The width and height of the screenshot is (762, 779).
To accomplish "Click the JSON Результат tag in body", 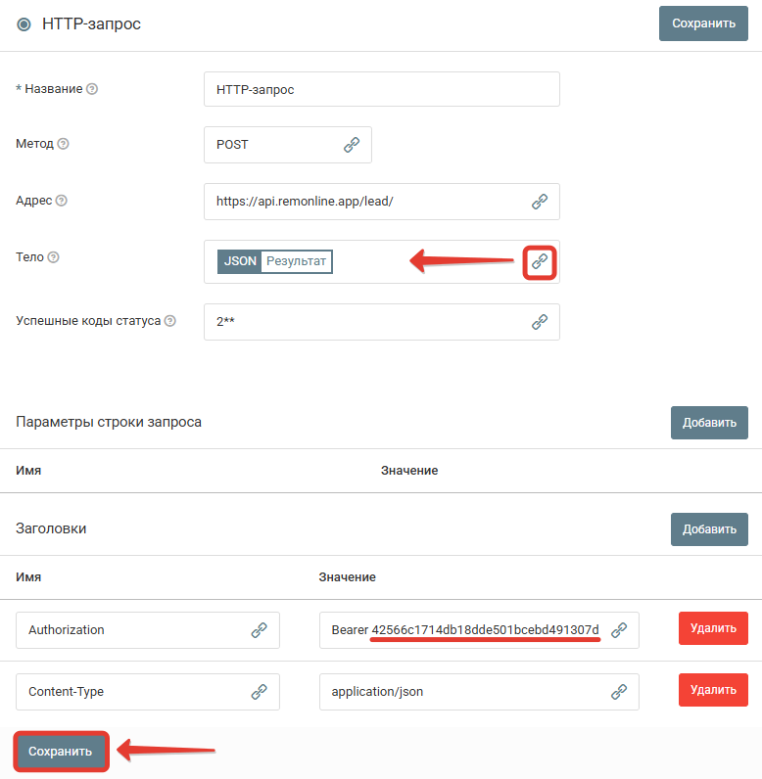I will [x=275, y=261].
